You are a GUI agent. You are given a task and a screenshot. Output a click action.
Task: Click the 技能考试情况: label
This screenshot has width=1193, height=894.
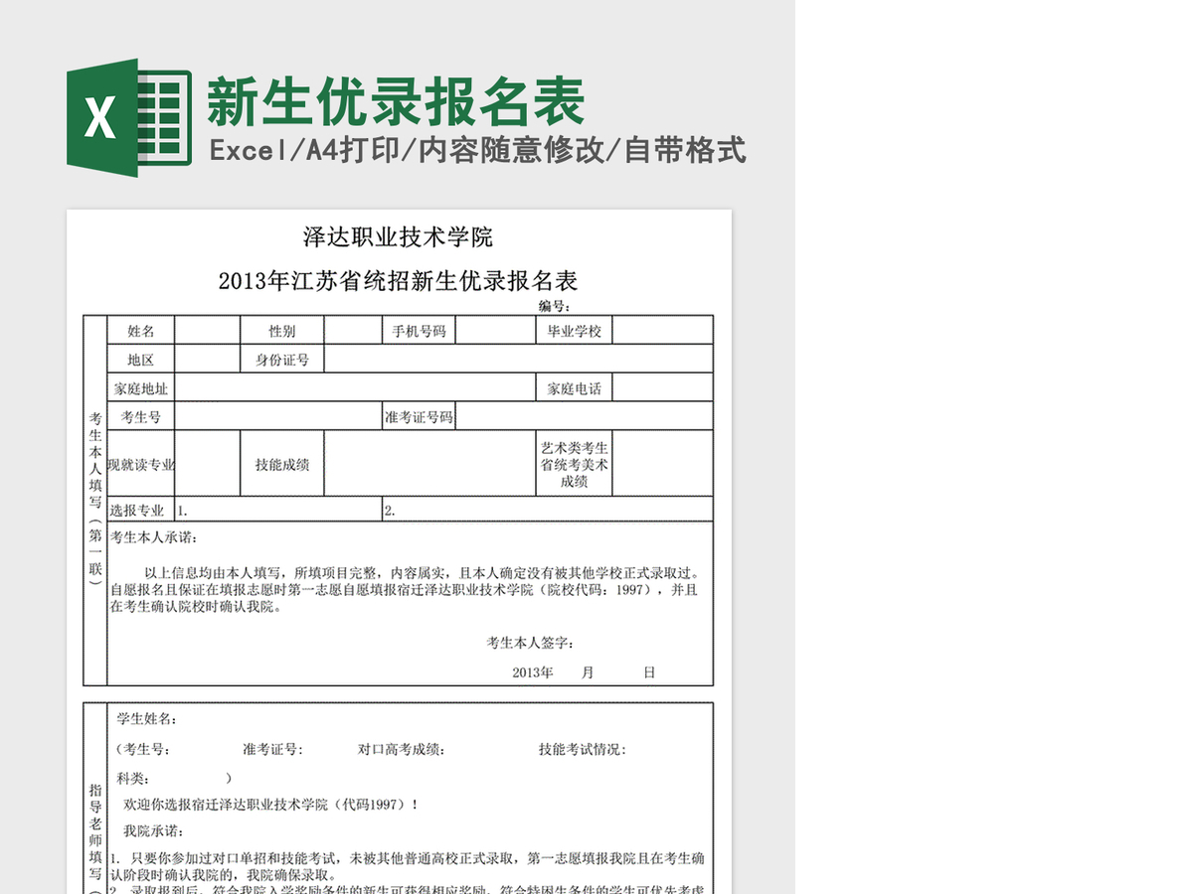pos(583,750)
